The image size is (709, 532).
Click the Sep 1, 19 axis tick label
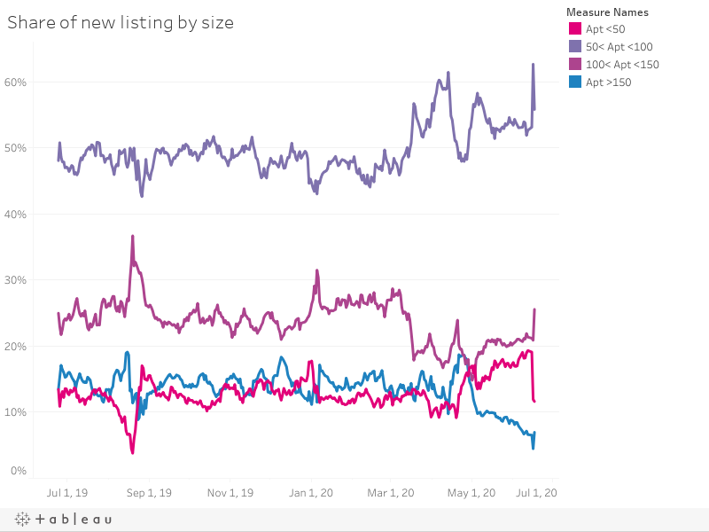point(149,493)
